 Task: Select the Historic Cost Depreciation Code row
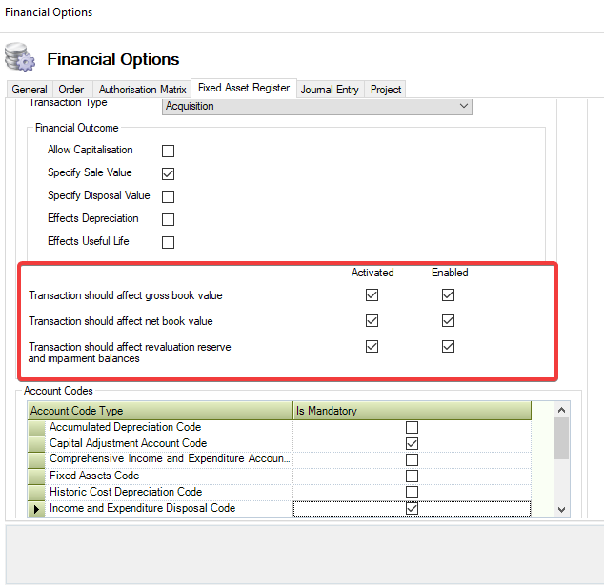pos(126,492)
